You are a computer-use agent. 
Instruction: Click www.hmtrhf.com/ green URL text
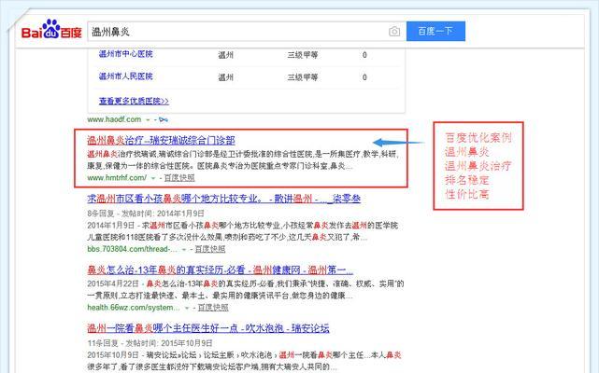(x=117, y=178)
